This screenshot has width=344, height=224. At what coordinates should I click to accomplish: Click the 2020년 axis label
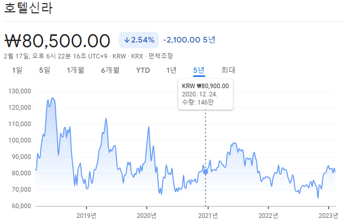pyautogui.click(x=146, y=216)
